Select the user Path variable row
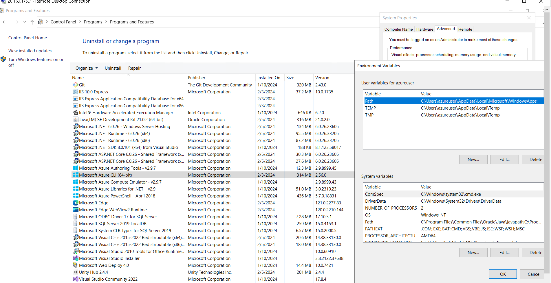The image size is (551, 283). click(454, 101)
